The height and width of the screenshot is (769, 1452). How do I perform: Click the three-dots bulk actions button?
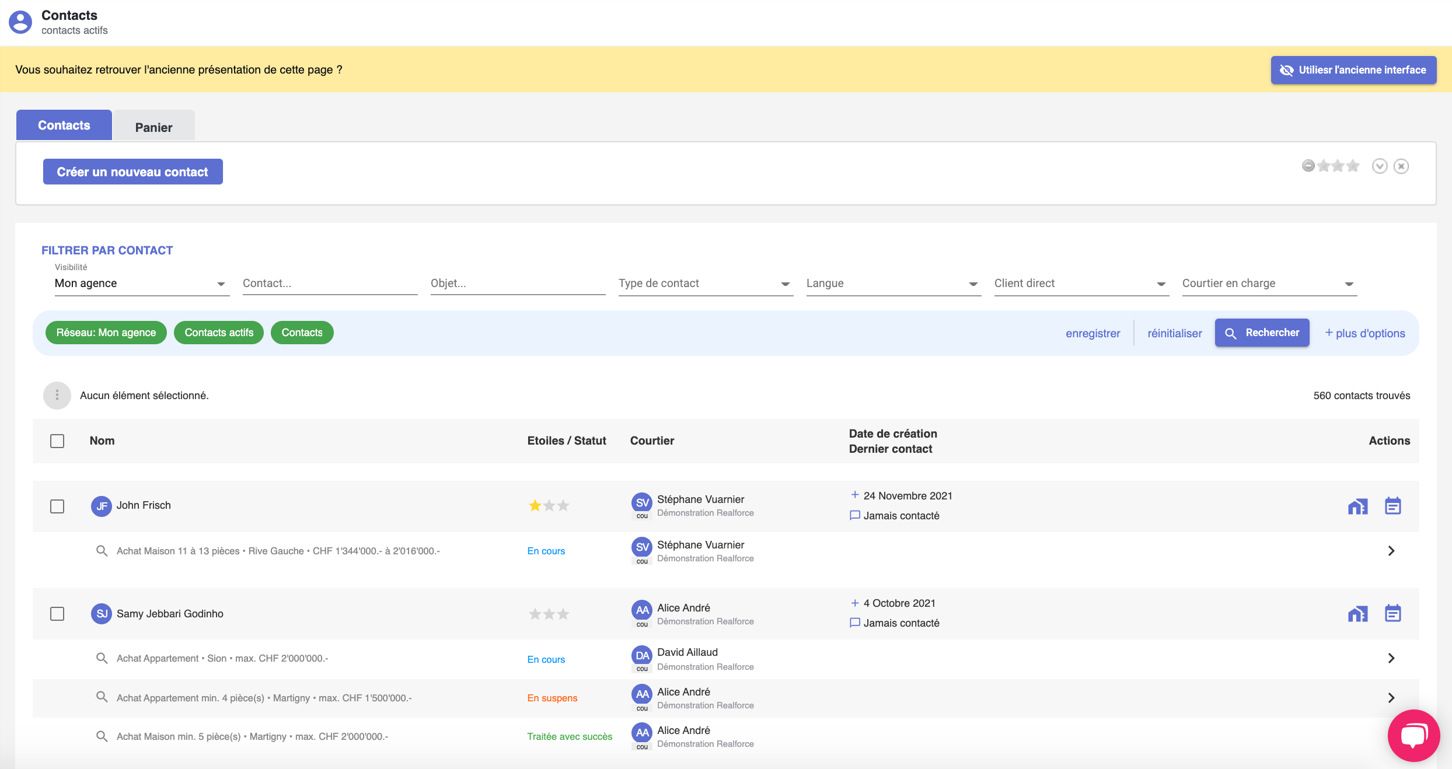(x=57, y=396)
